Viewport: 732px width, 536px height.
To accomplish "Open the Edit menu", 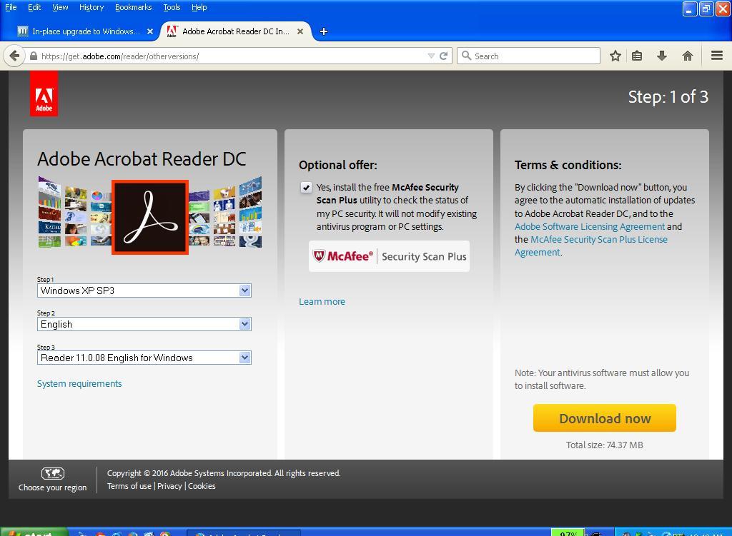I will [34, 7].
